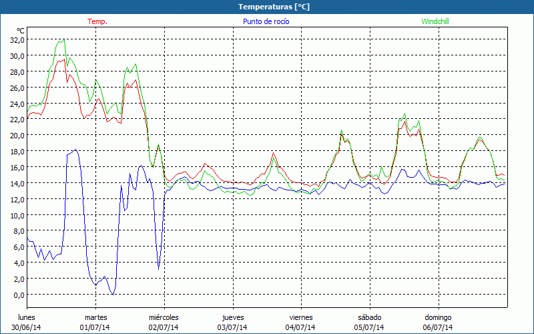Click the °C unit label above the axis
534x334 pixels.
[21, 31]
